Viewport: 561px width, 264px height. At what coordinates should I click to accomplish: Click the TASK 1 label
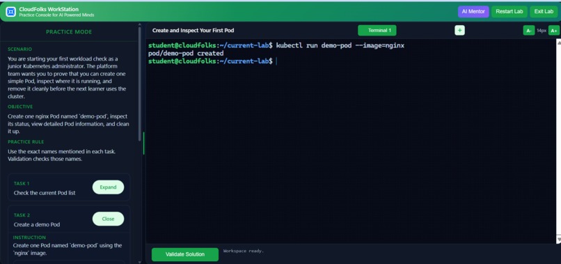coord(22,183)
